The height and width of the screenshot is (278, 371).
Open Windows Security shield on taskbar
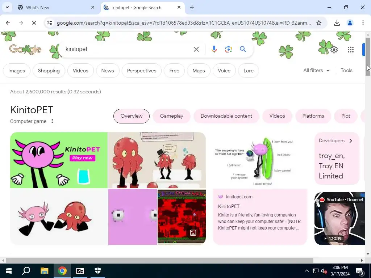98,271
